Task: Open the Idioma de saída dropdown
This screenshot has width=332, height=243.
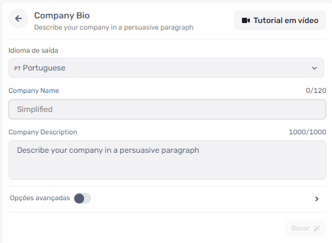Action: (166, 68)
